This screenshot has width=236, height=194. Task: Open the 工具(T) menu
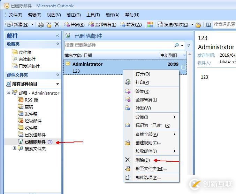click(x=93, y=15)
